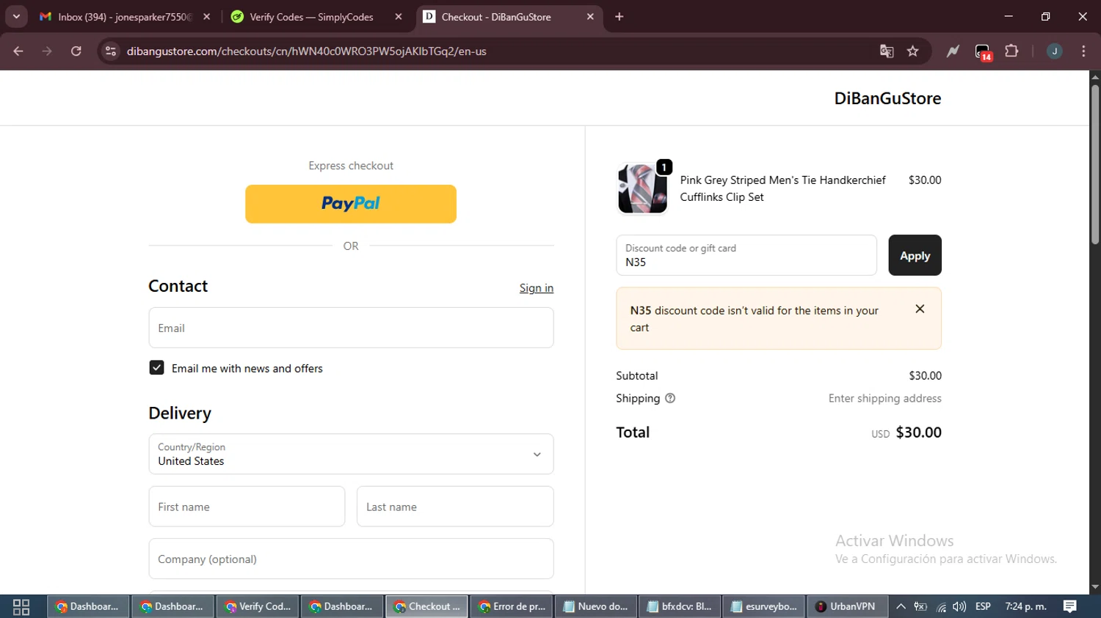
Task: Click the Sign in link
Action: (537, 288)
